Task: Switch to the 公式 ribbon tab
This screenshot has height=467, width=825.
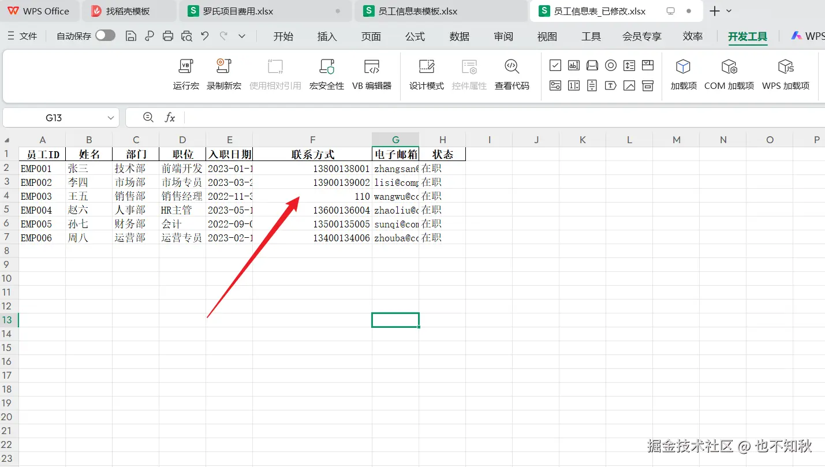Action: (x=415, y=36)
